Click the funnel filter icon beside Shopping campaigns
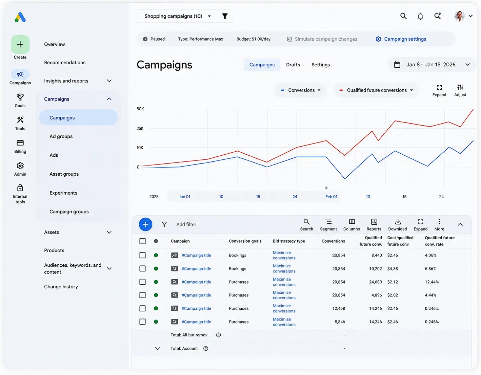 [x=225, y=16]
